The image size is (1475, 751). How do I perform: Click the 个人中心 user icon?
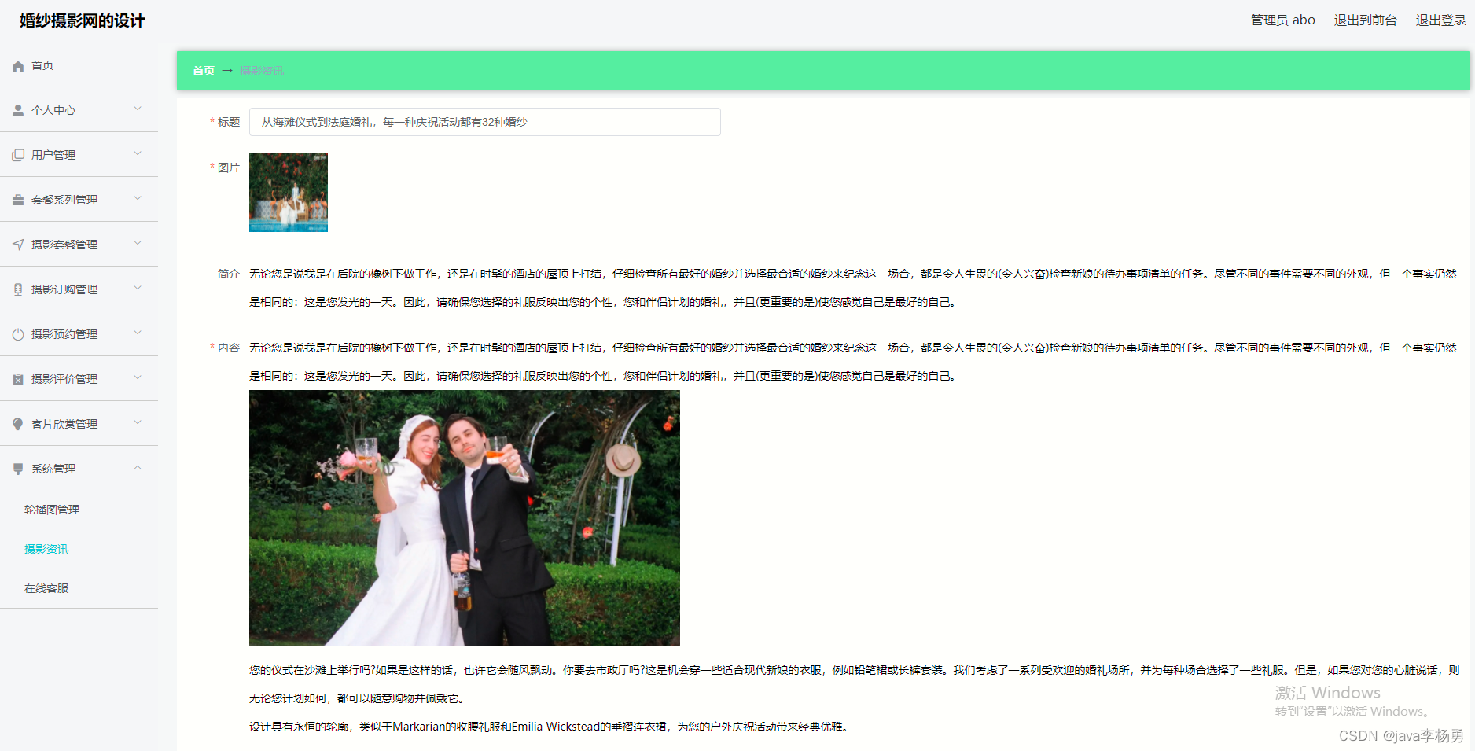18,111
